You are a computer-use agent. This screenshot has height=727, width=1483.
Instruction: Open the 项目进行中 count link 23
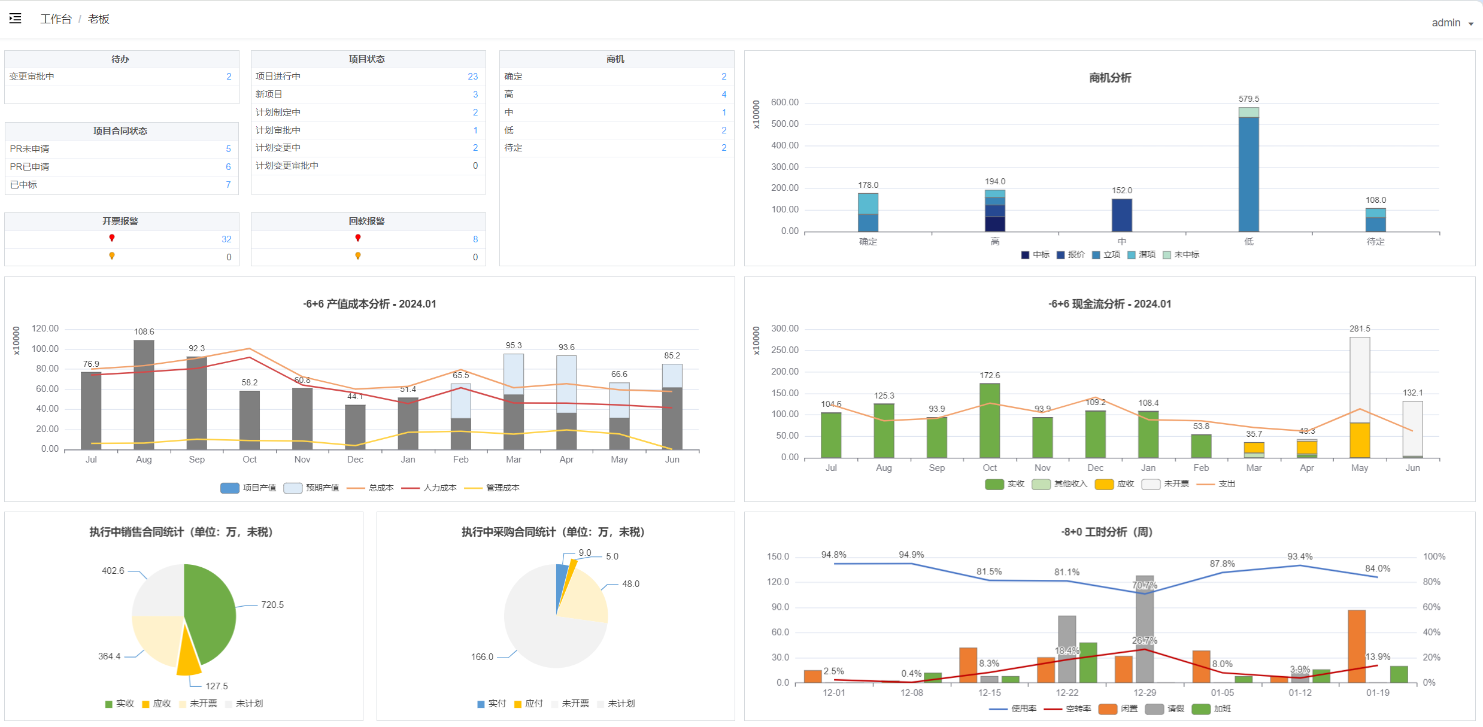[x=473, y=77]
